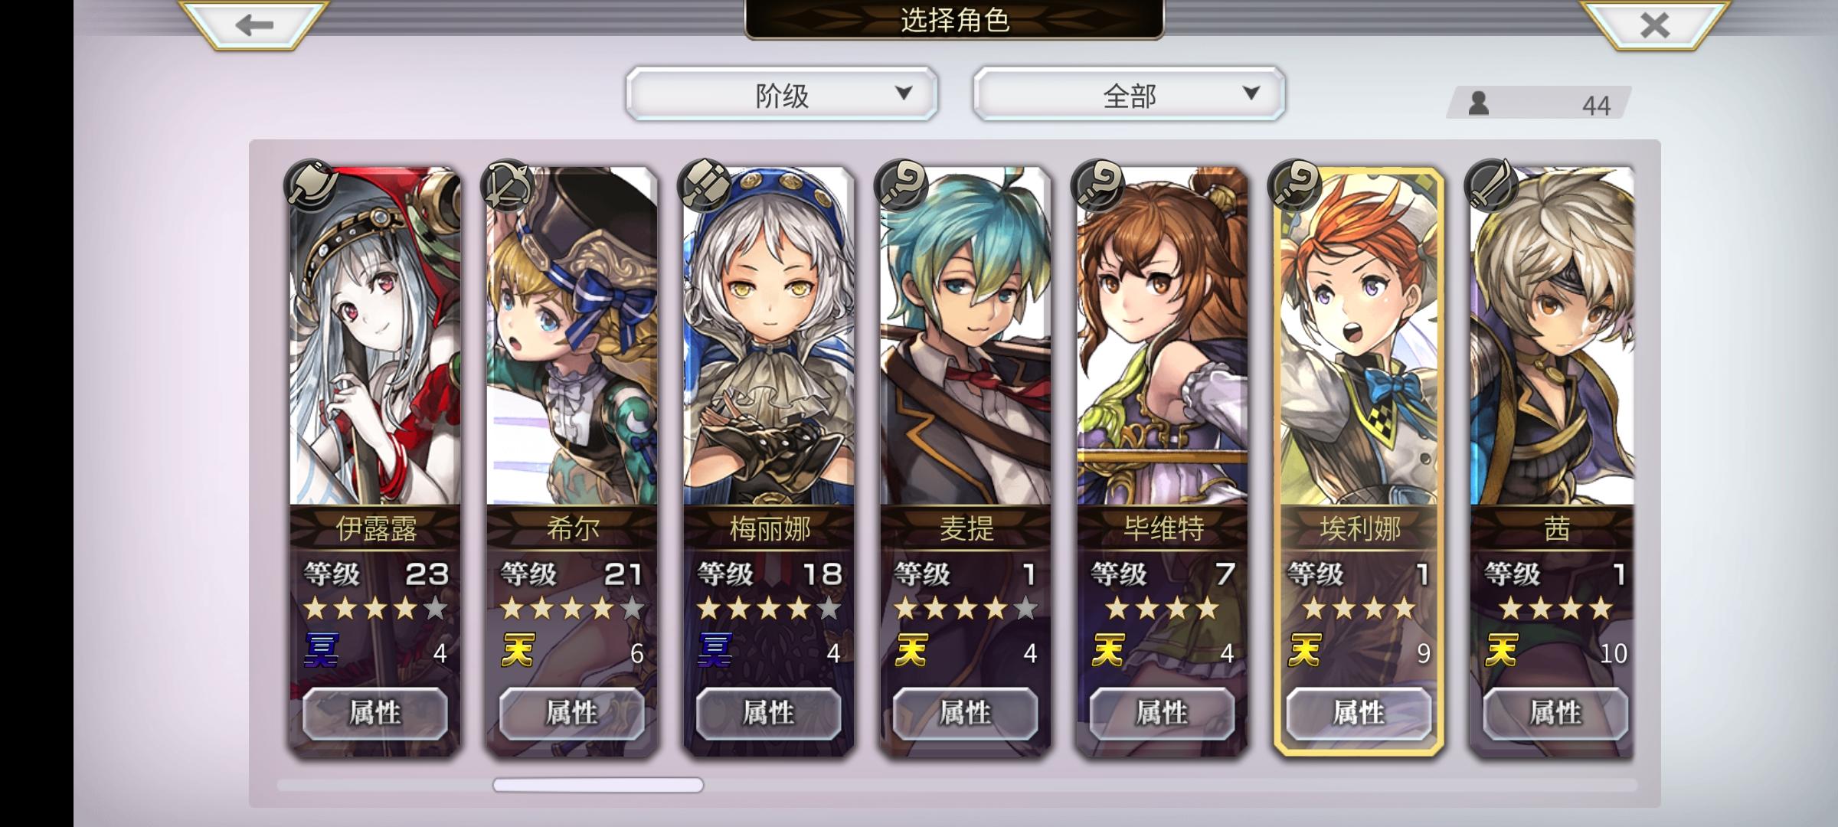Image resolution: width=1838 pixels, height=827 pixels.
Task: Click the 冥 element icon on 伊露露's card
Action: coord(321,651)
